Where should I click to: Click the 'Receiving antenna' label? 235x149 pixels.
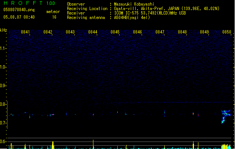click(x=86, y=18)
